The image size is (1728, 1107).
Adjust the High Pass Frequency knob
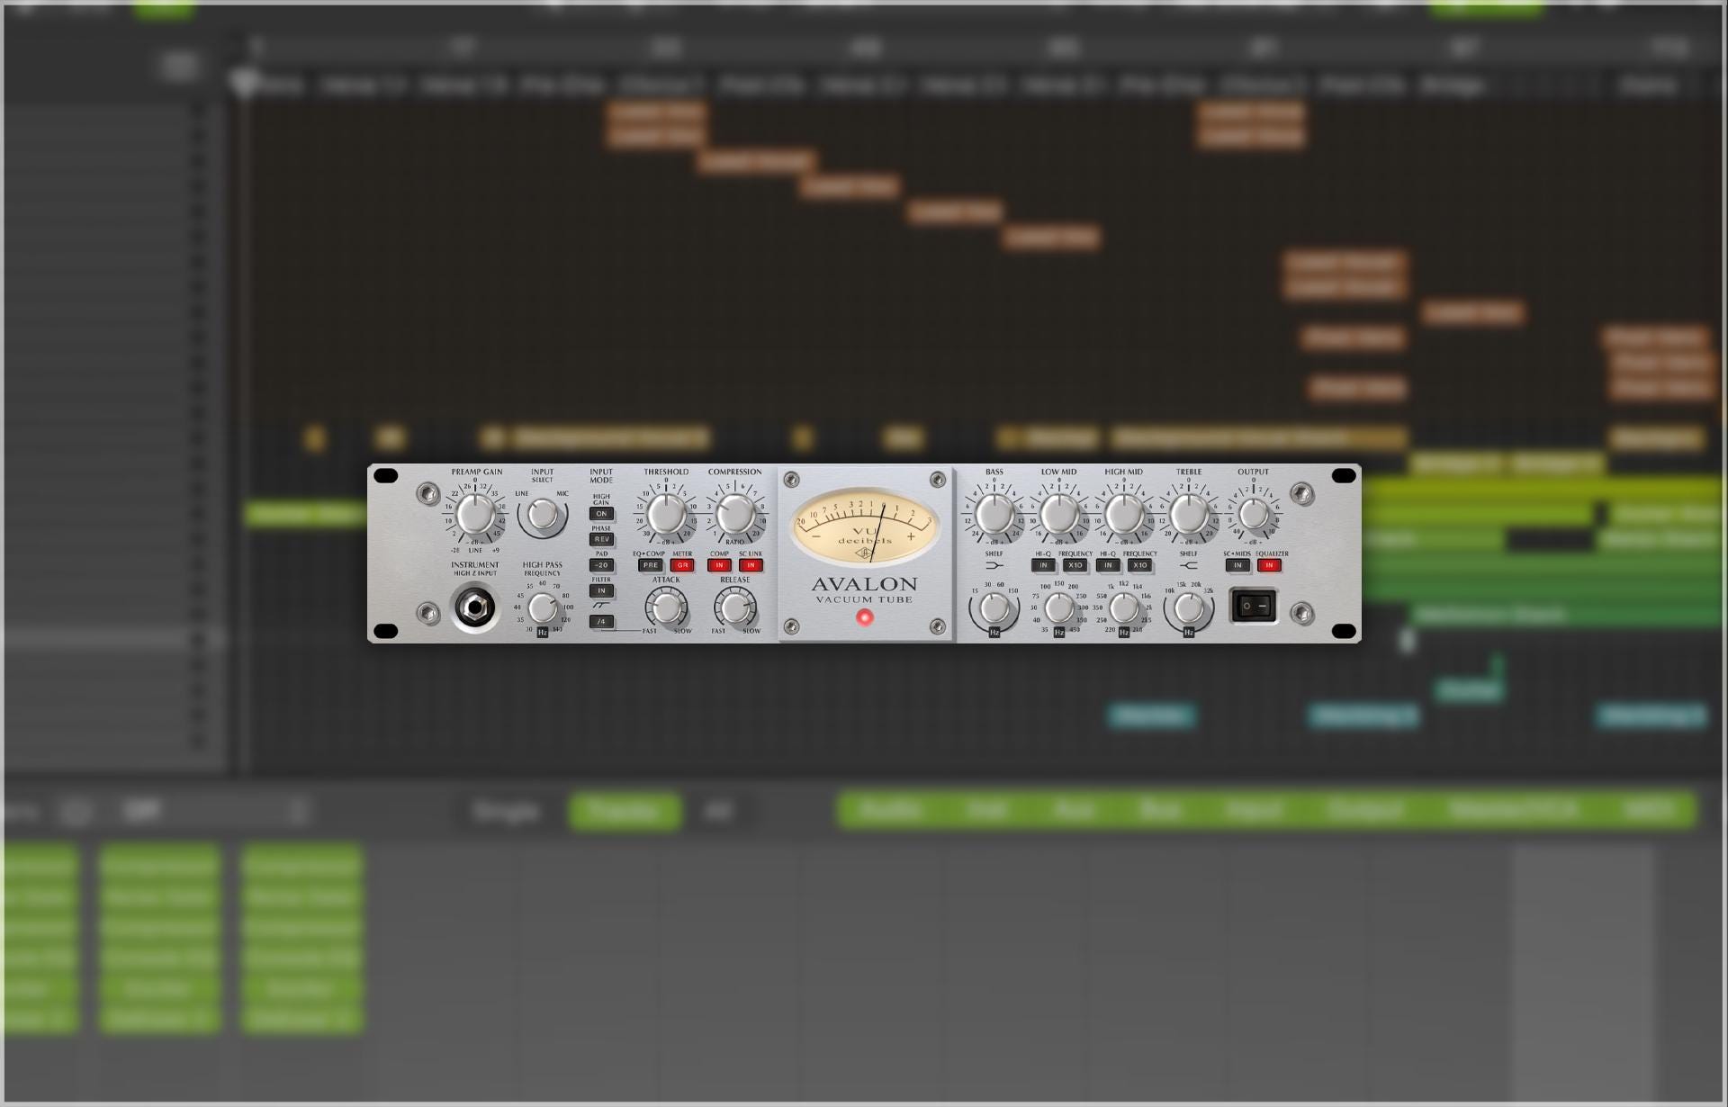[x=543, y=608]
